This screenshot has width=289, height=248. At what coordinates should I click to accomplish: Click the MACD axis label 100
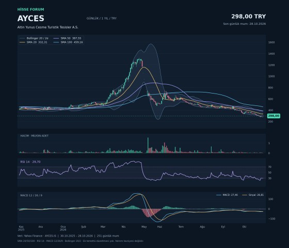pos(270,199)
